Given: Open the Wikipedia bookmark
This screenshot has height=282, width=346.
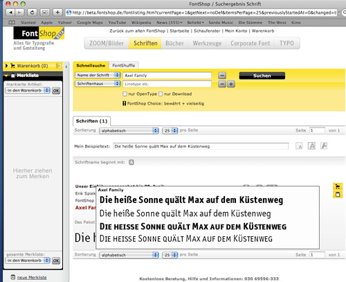Looking at the screenshot, I should (141, 23).
